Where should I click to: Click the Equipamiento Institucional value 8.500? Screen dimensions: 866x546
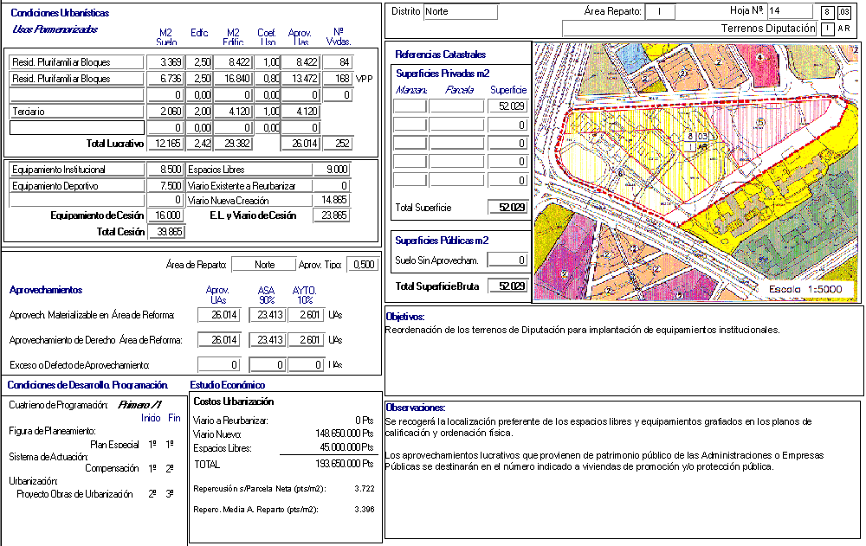point(165,170)
